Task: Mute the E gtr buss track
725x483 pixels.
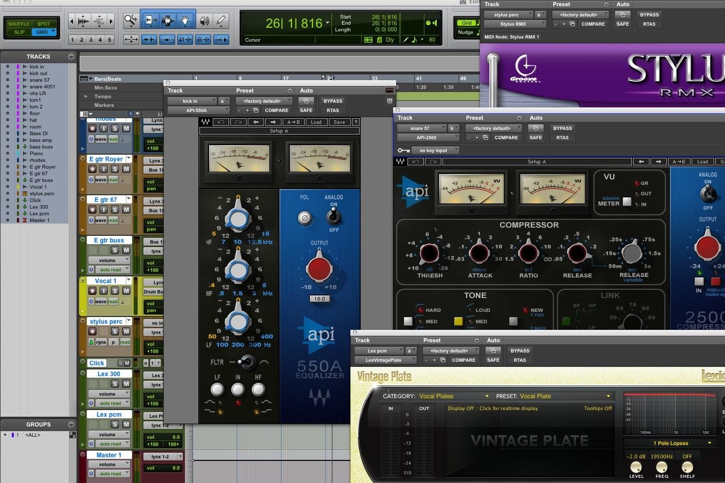Action: (x=126, y=250)
